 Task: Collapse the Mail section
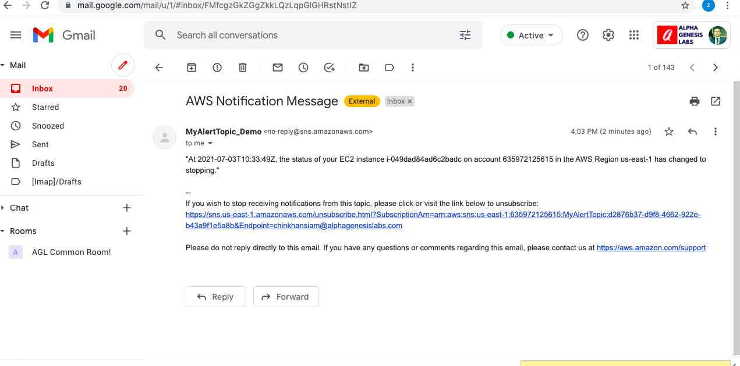[3, 65]
